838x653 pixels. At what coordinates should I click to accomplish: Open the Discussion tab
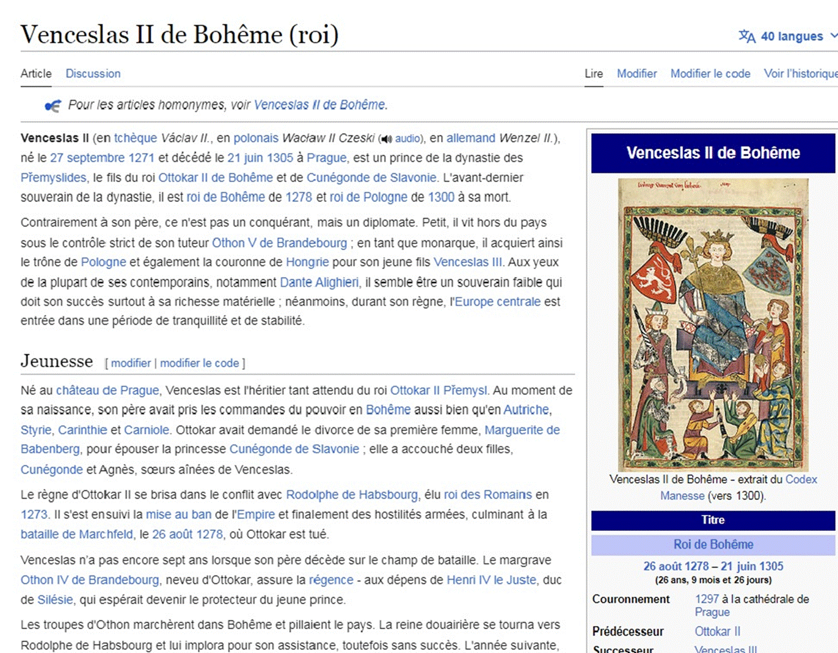coord(93,73)
